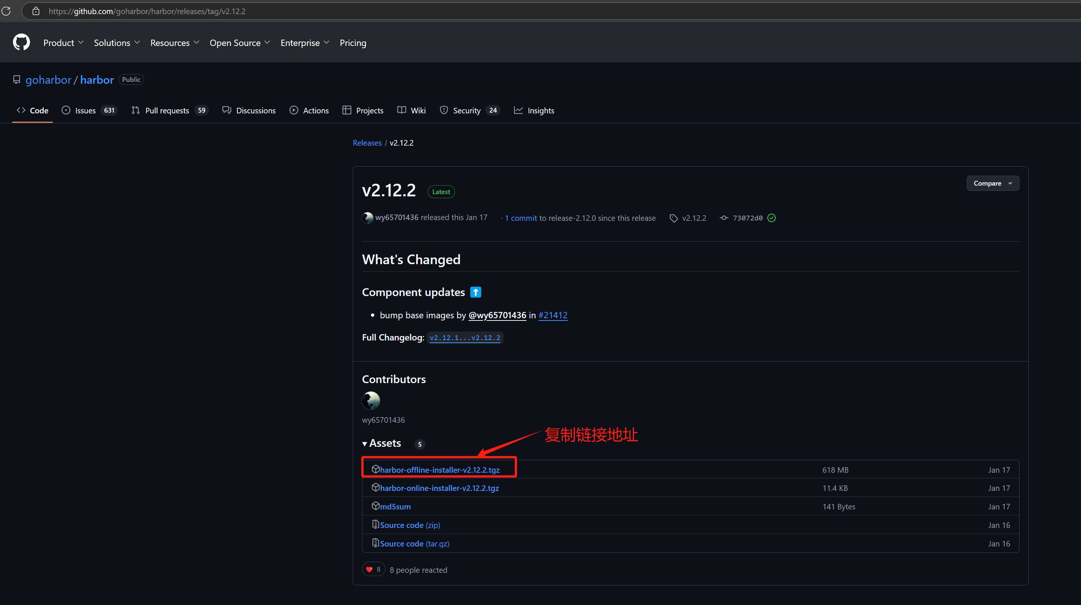Click the wy65701436 contributor avatar
Viewport: 1081px width, 605px height.
pyautogui.click(x=371, y=400)
